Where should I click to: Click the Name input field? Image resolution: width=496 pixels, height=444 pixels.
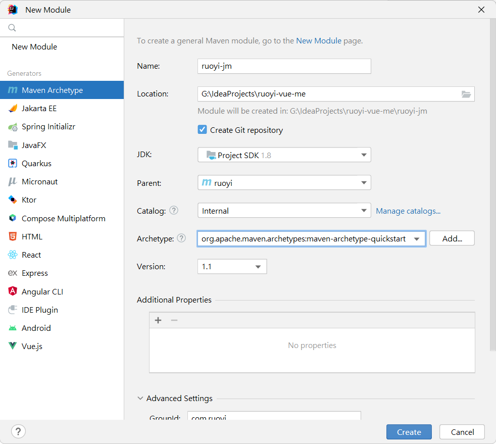click(284, 66)
